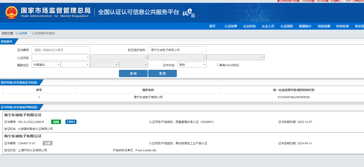The image size is (364, 167).
Task: Select 海宁东城电子有限公司 row in organization table
Action: point(148,97)
